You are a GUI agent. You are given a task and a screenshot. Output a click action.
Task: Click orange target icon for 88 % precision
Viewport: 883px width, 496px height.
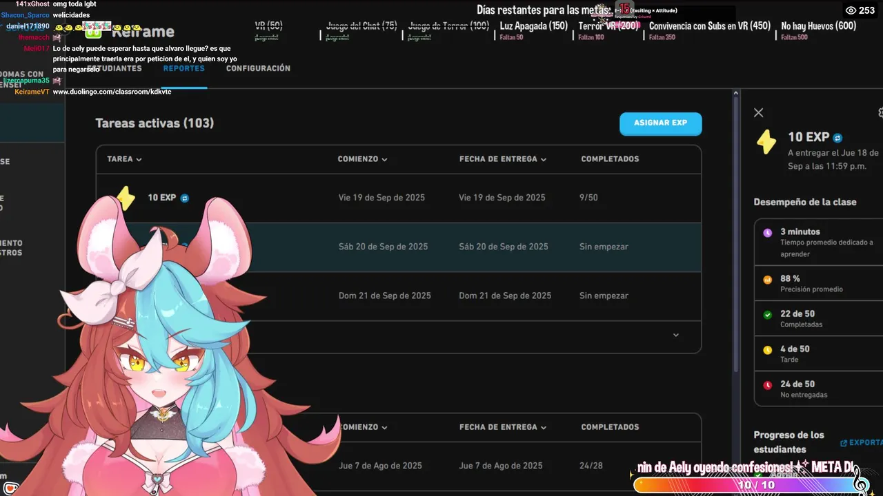point(768,280)
